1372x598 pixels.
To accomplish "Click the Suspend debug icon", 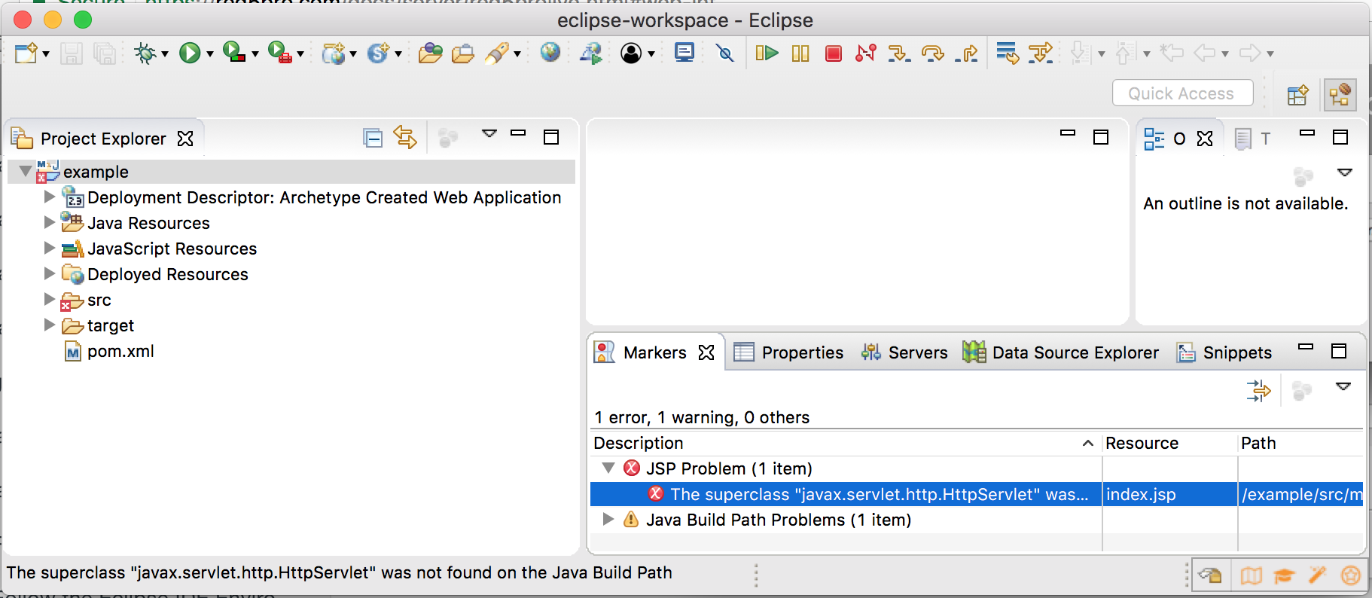I will (800, 53).
